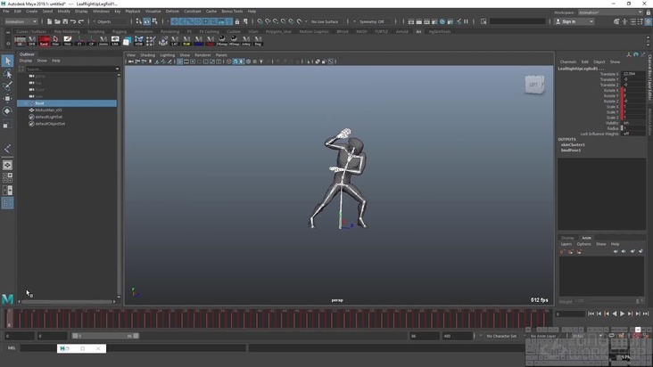Click the Lasso select tool
This screenshot has width=653, height=367.
click(x=7, y=74)
